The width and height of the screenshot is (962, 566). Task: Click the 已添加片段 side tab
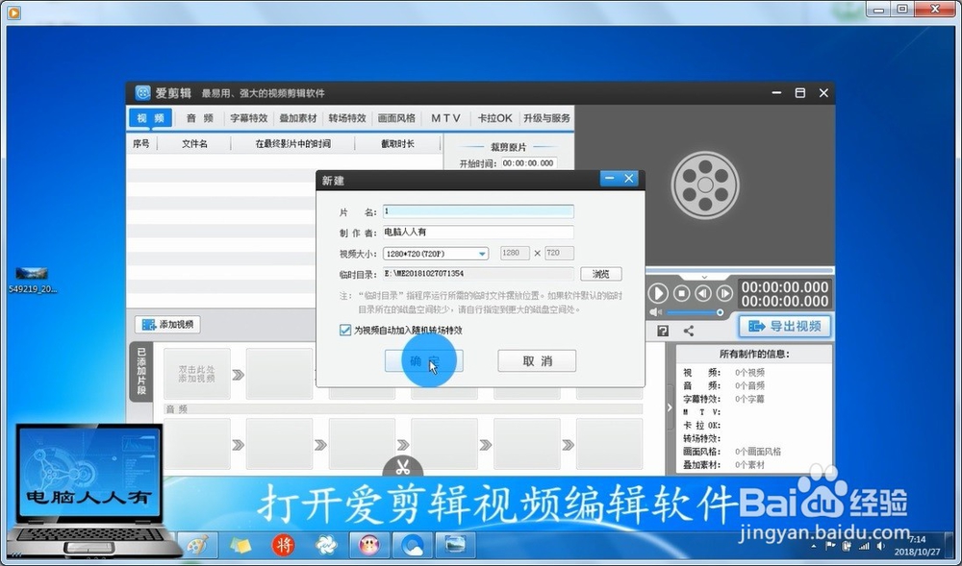coord(141,372)
